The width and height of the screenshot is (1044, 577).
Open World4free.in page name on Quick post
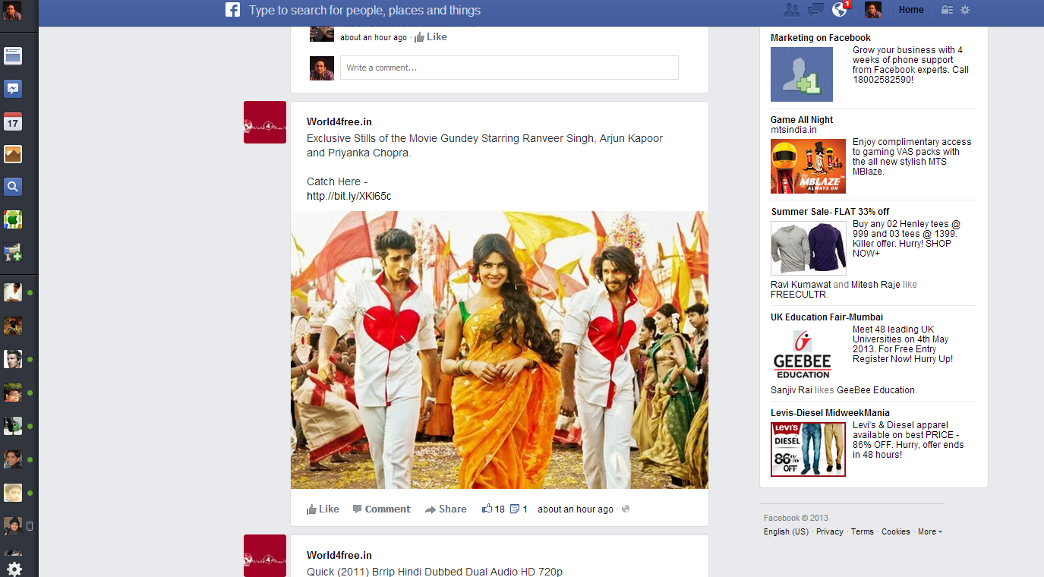click(x=339, y=555)
